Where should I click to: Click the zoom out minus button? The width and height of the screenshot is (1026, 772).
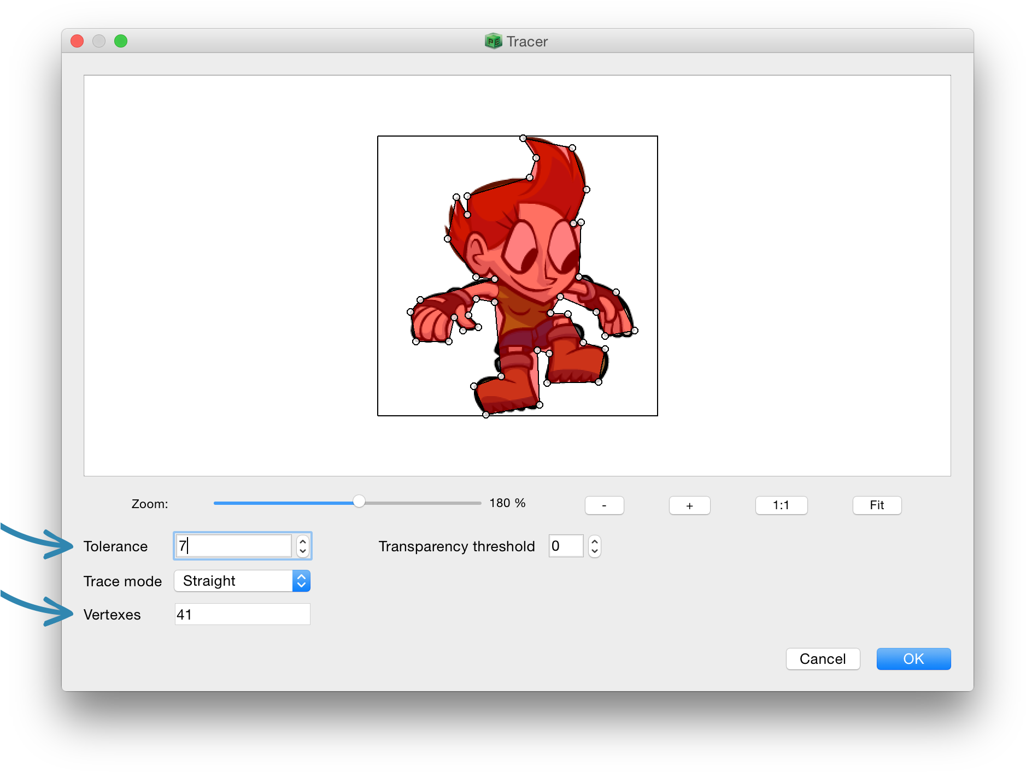pos(604,505)
